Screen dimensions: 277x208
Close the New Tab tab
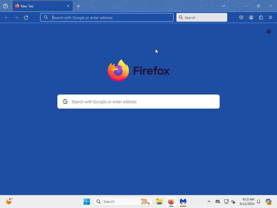point(68,6)
